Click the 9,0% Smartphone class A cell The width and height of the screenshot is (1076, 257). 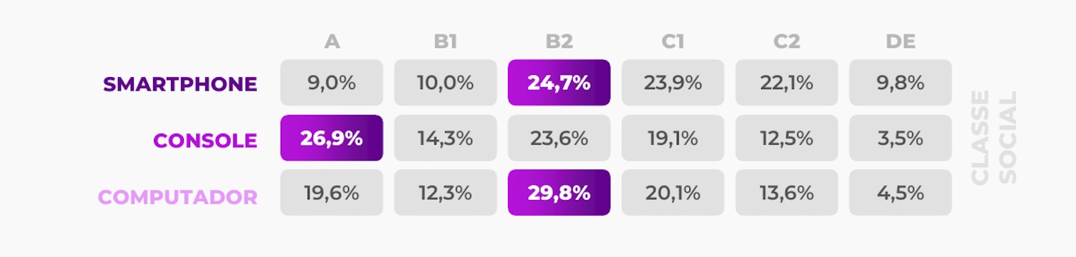[331, 83]
